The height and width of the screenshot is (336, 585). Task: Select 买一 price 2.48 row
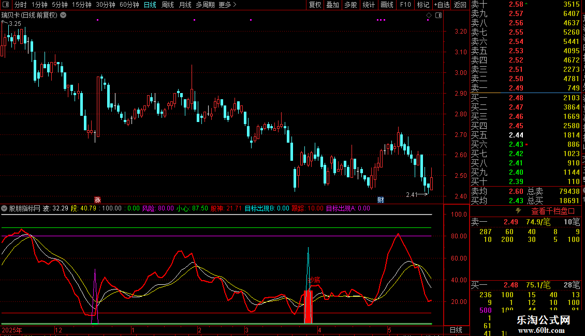pos(525,98)
